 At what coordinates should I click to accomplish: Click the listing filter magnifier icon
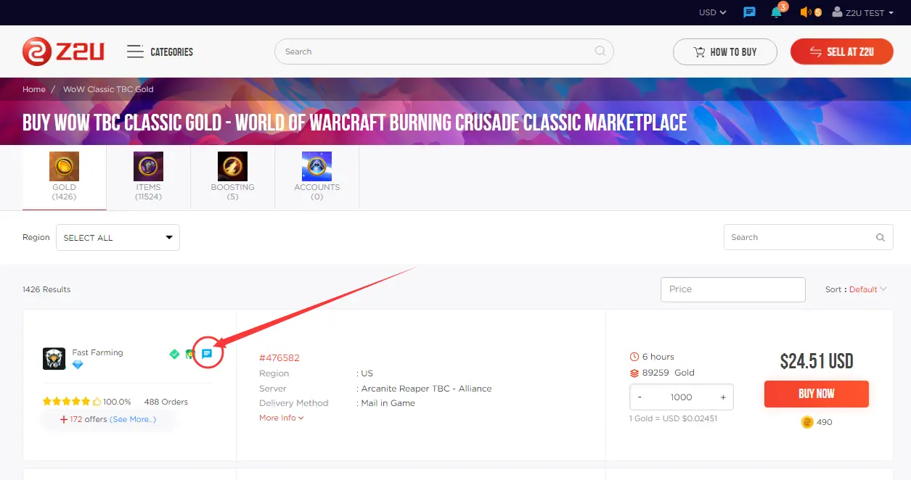(881, 237)
